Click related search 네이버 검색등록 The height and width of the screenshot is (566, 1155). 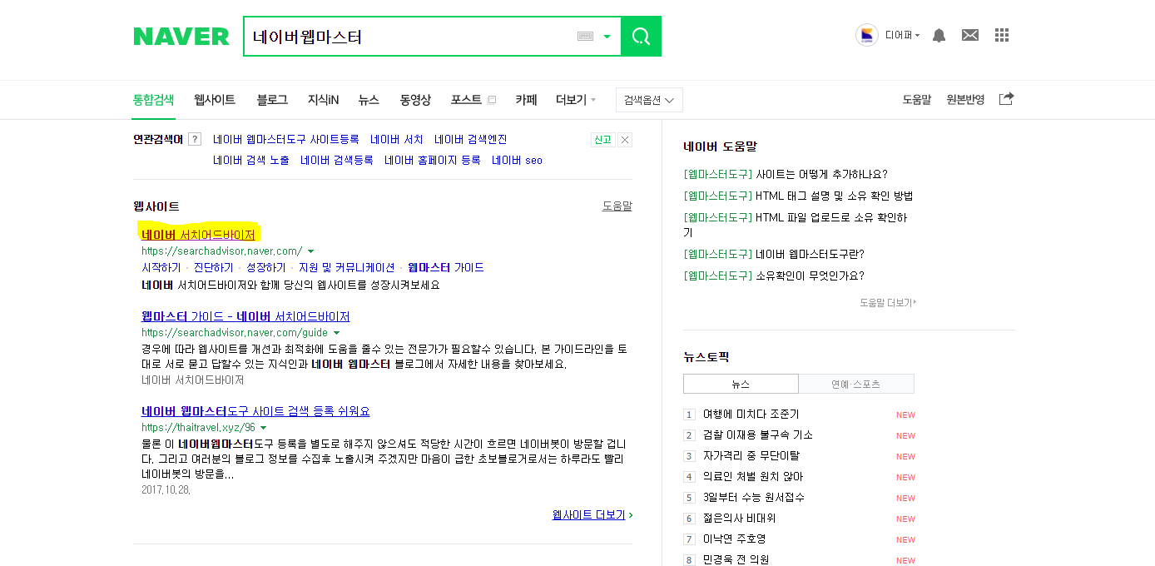[337, 161]
